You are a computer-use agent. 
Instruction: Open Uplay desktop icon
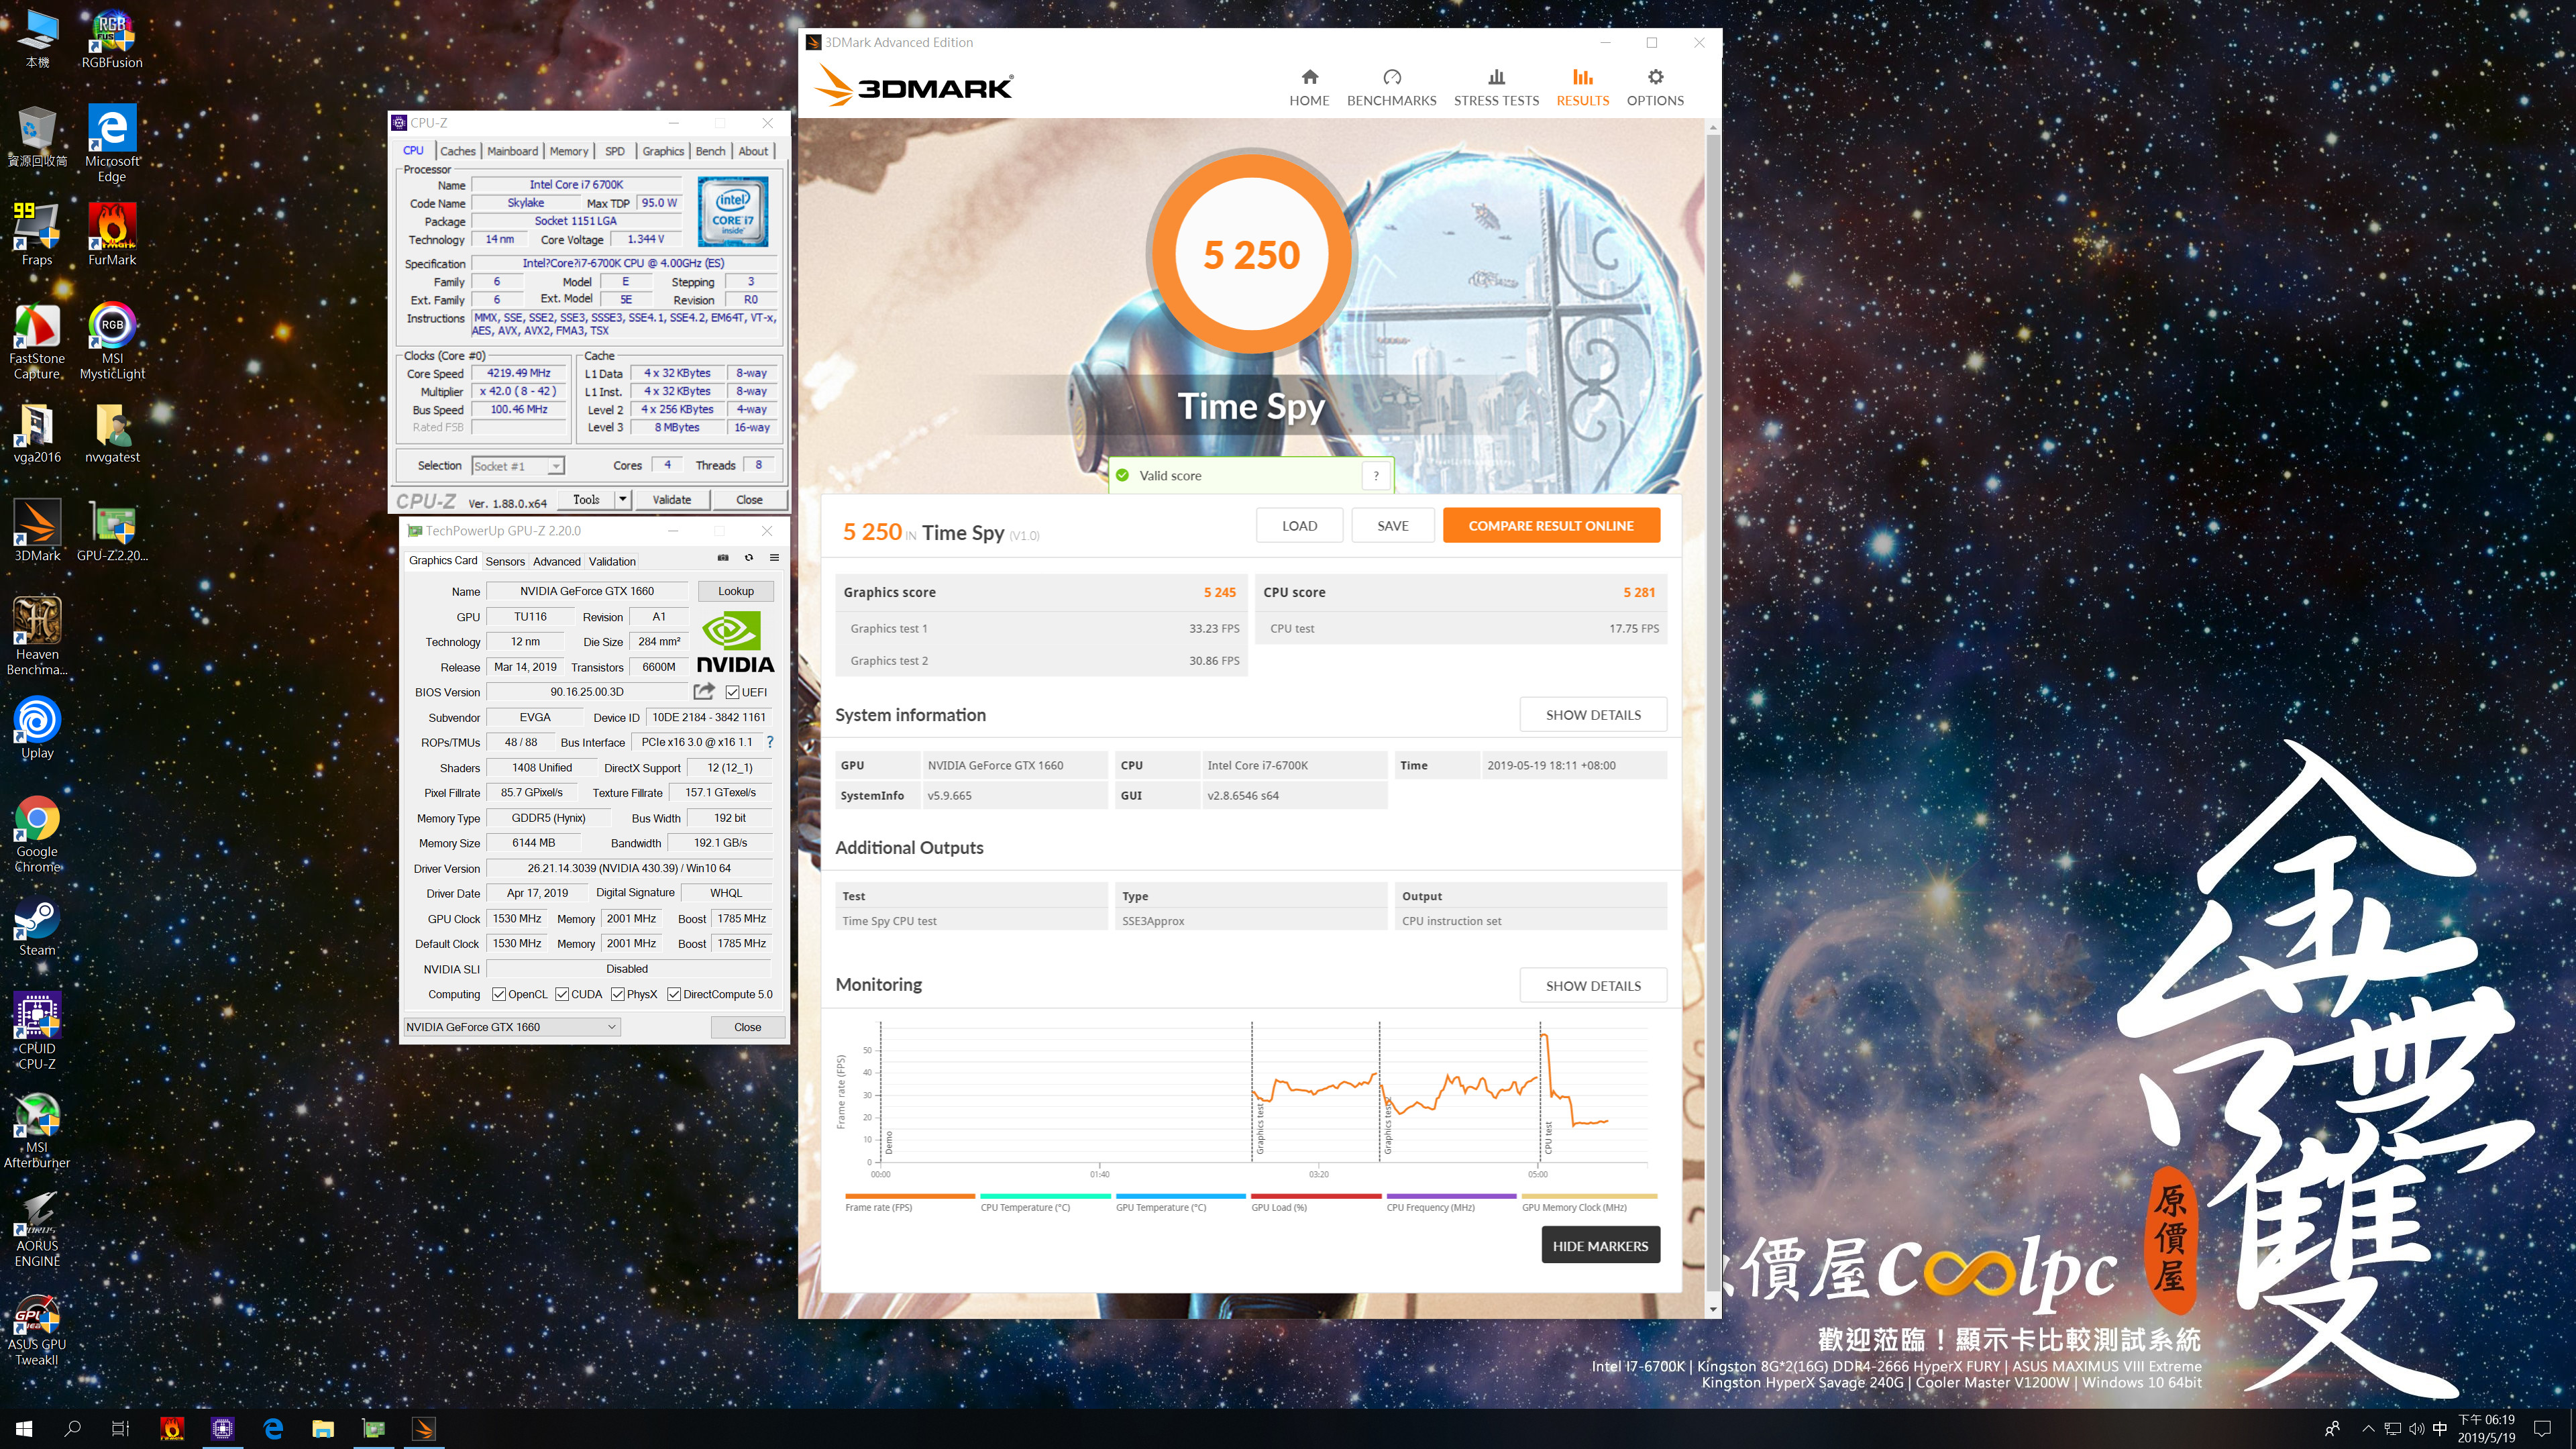[x=37, y=728]
